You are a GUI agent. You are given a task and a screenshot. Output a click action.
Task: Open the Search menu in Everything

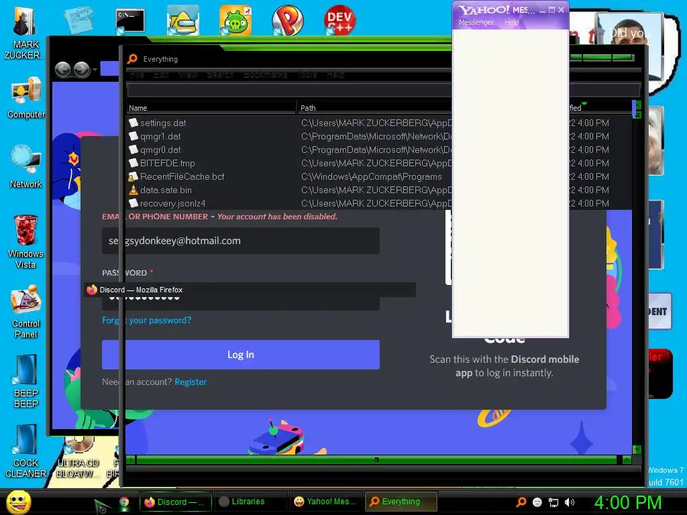coord(220,75)
